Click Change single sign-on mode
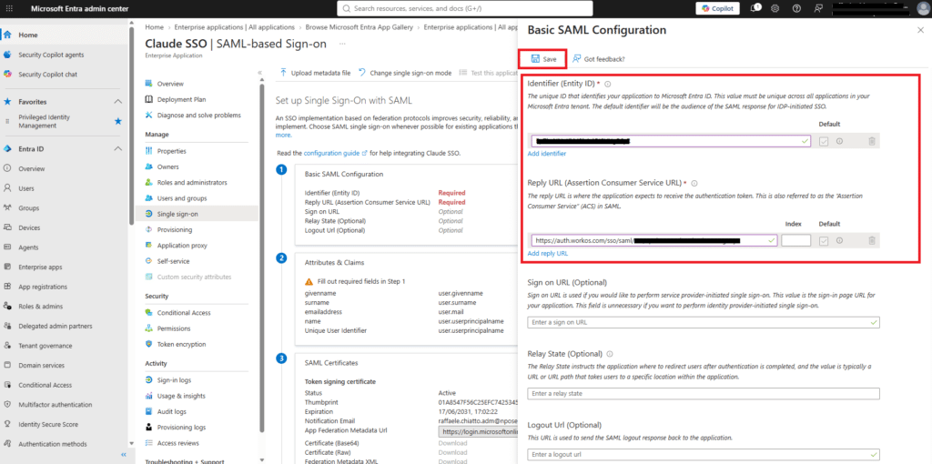 coord(405,73)
